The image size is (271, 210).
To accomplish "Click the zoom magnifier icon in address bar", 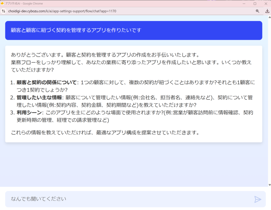I will (257, 11).
